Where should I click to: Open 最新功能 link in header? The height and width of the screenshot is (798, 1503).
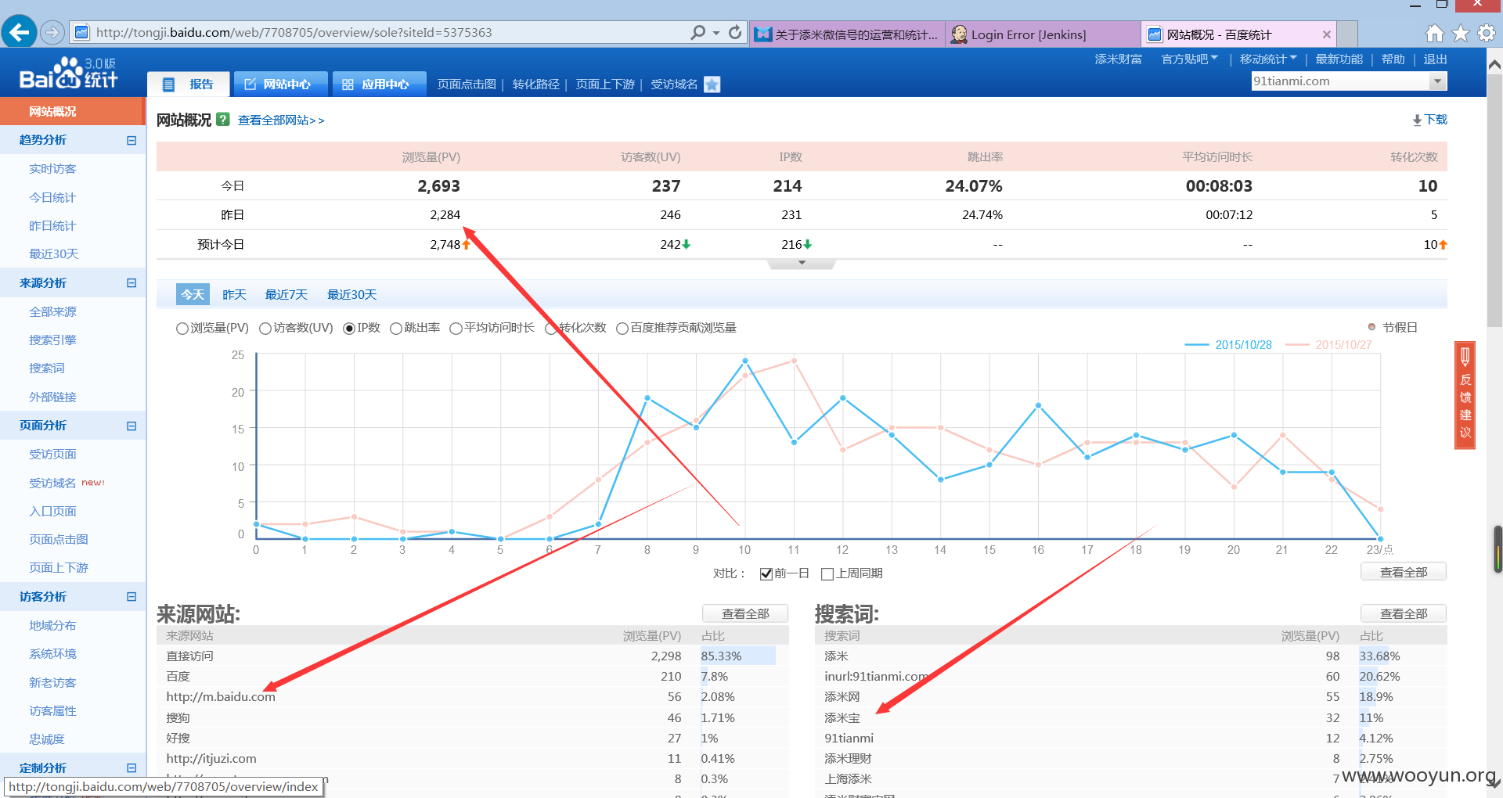(1339, 59)
